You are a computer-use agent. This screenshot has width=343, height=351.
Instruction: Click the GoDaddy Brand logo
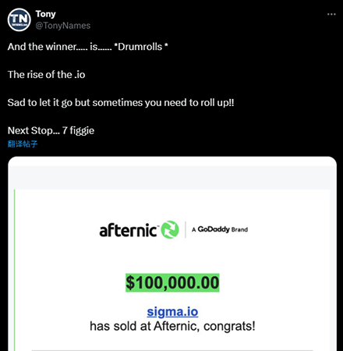[220, 229]
